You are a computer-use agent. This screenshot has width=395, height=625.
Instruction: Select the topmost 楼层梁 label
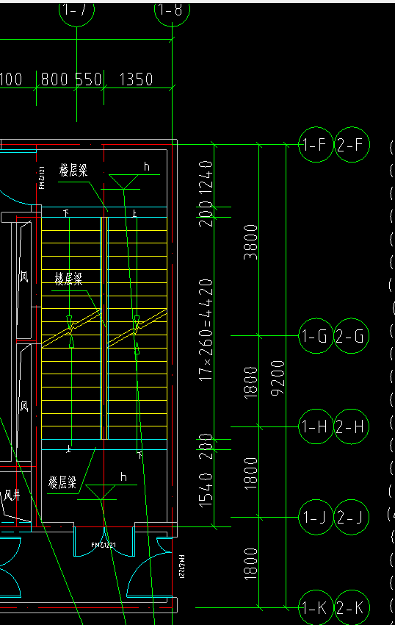tap(73, 170)
